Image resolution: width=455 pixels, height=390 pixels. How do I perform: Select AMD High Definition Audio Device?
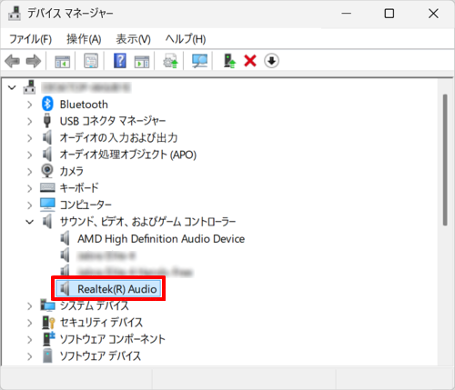(x=161, y=239)
